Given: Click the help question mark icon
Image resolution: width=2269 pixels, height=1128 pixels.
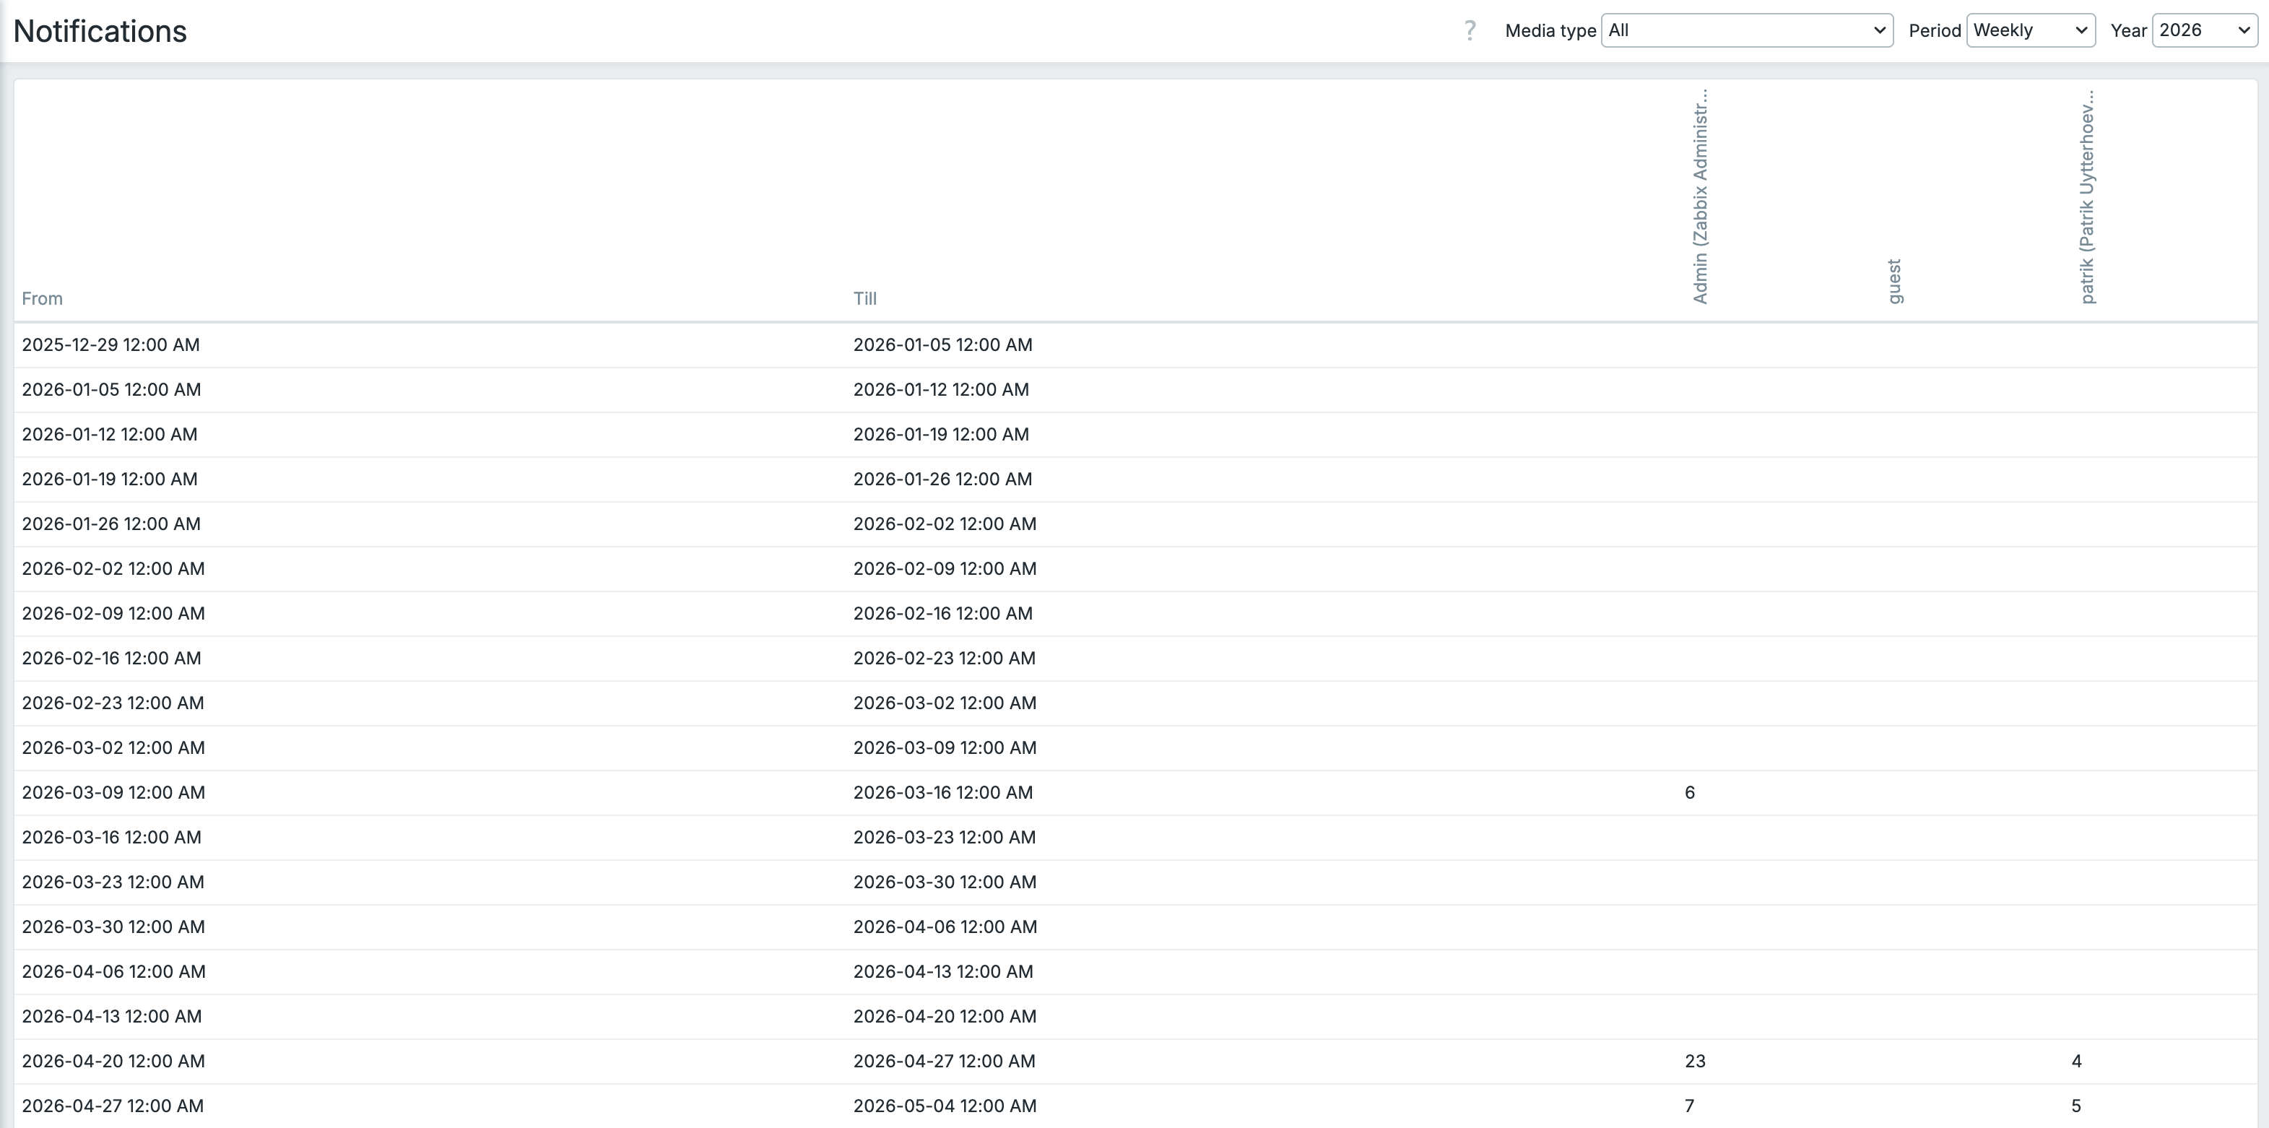Looking at the screenshot, I should [1469, 31].
